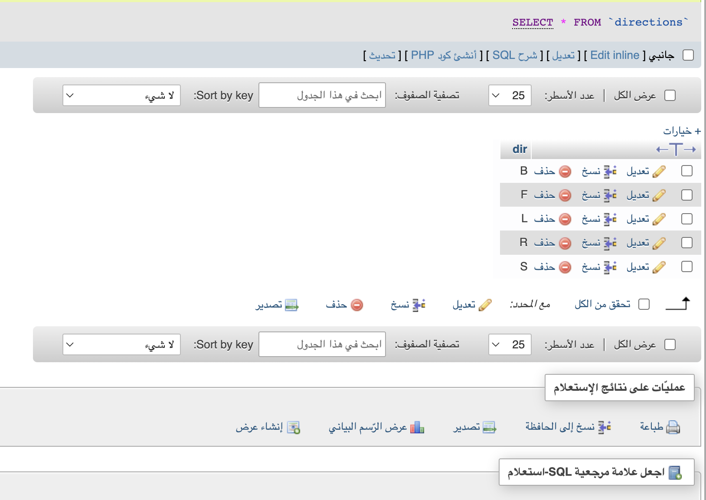The height and width of the screenshot is (500, 706).
Task: Click the create view icon
Action: pyautogui.click(x=294, y=427)
